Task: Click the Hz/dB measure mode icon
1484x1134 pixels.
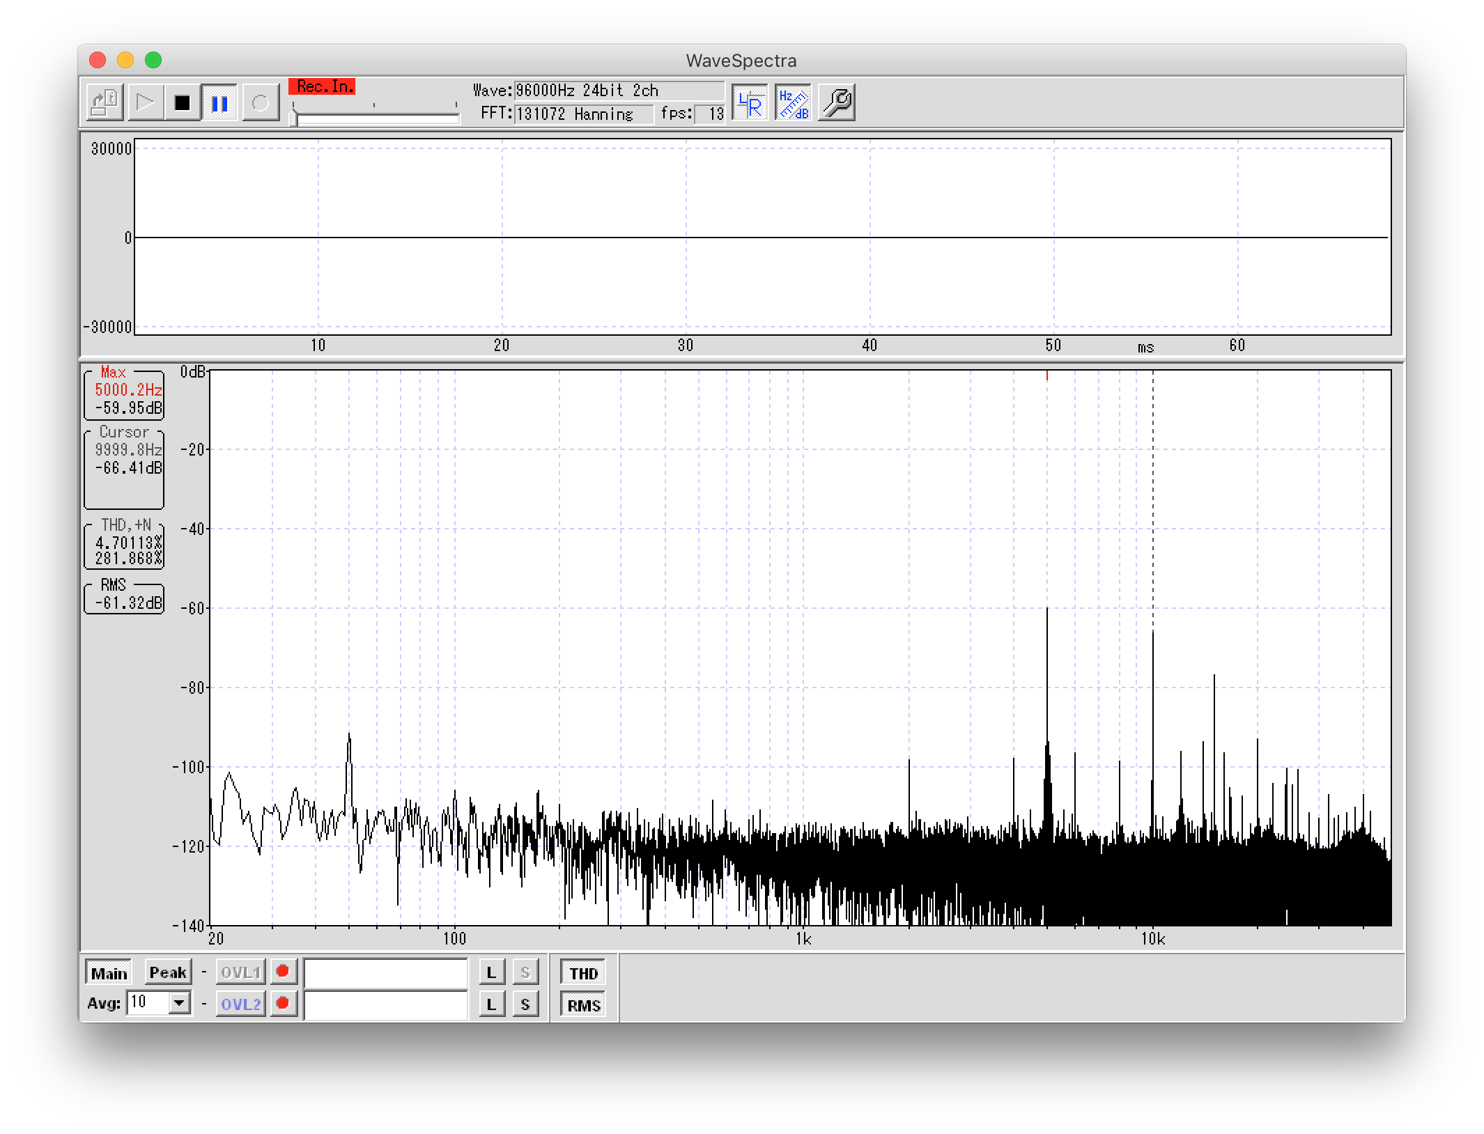Action: pos(793,103)
